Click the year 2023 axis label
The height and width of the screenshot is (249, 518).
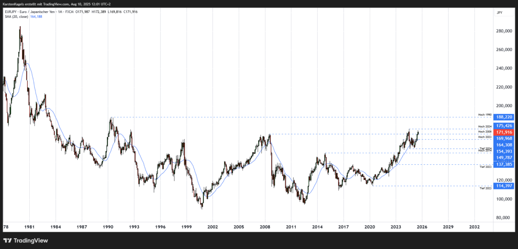(x=395, y=227)
